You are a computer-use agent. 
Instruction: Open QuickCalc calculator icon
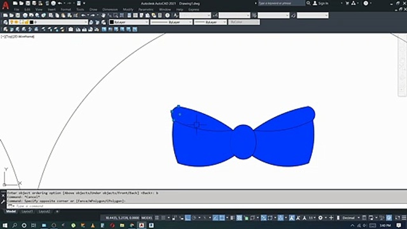[x=160, y=15]
